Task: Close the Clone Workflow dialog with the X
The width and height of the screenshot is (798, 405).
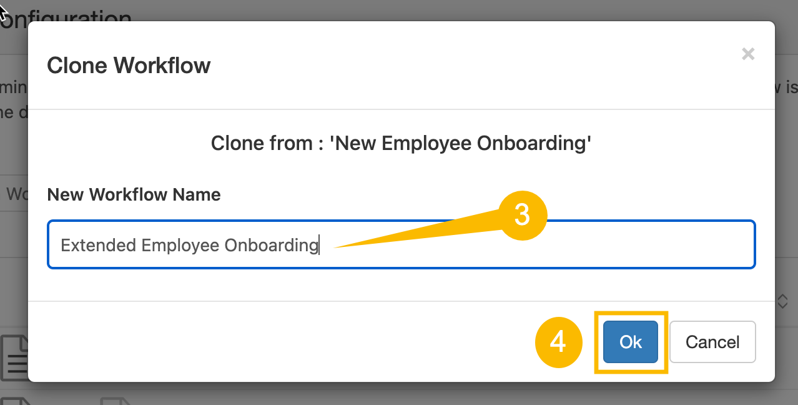Action: coord(748,54)
